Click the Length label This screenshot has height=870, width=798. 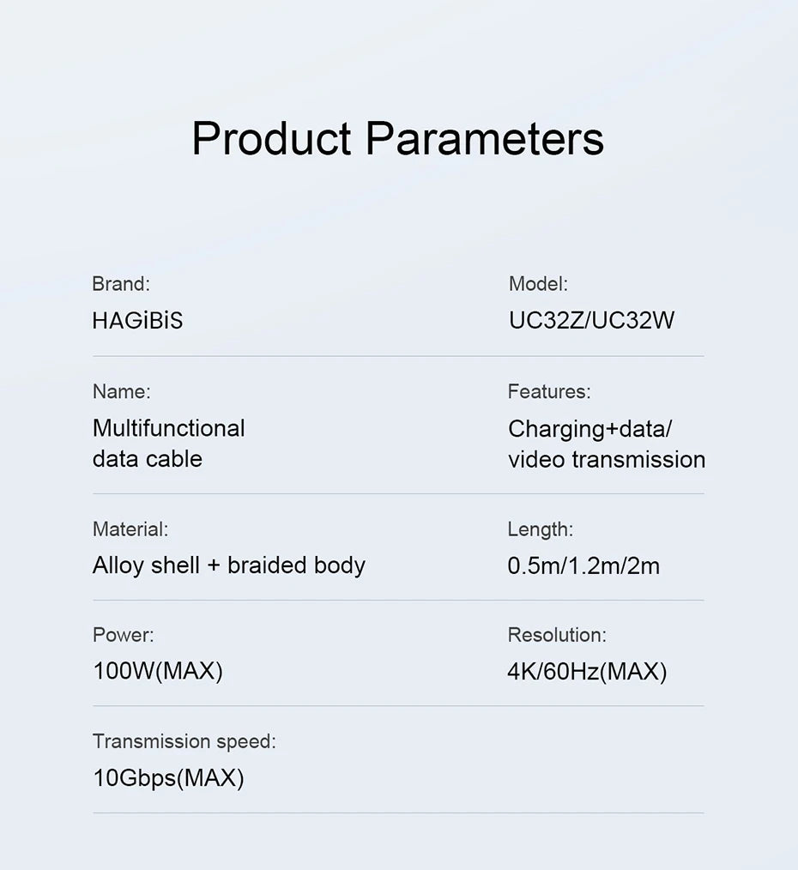click(x=541, y=529)
